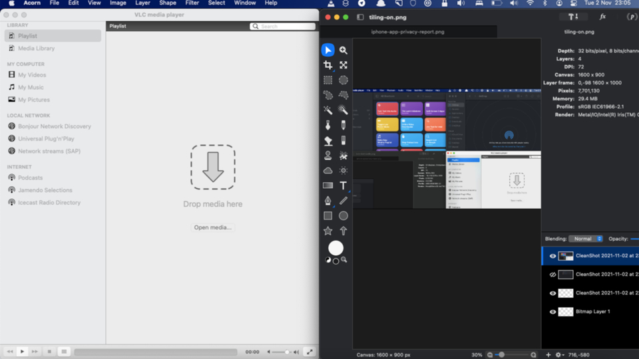Viewport: 639px width, 359px height.
Task: Select the Crop tool
Action: pos(328,65)
